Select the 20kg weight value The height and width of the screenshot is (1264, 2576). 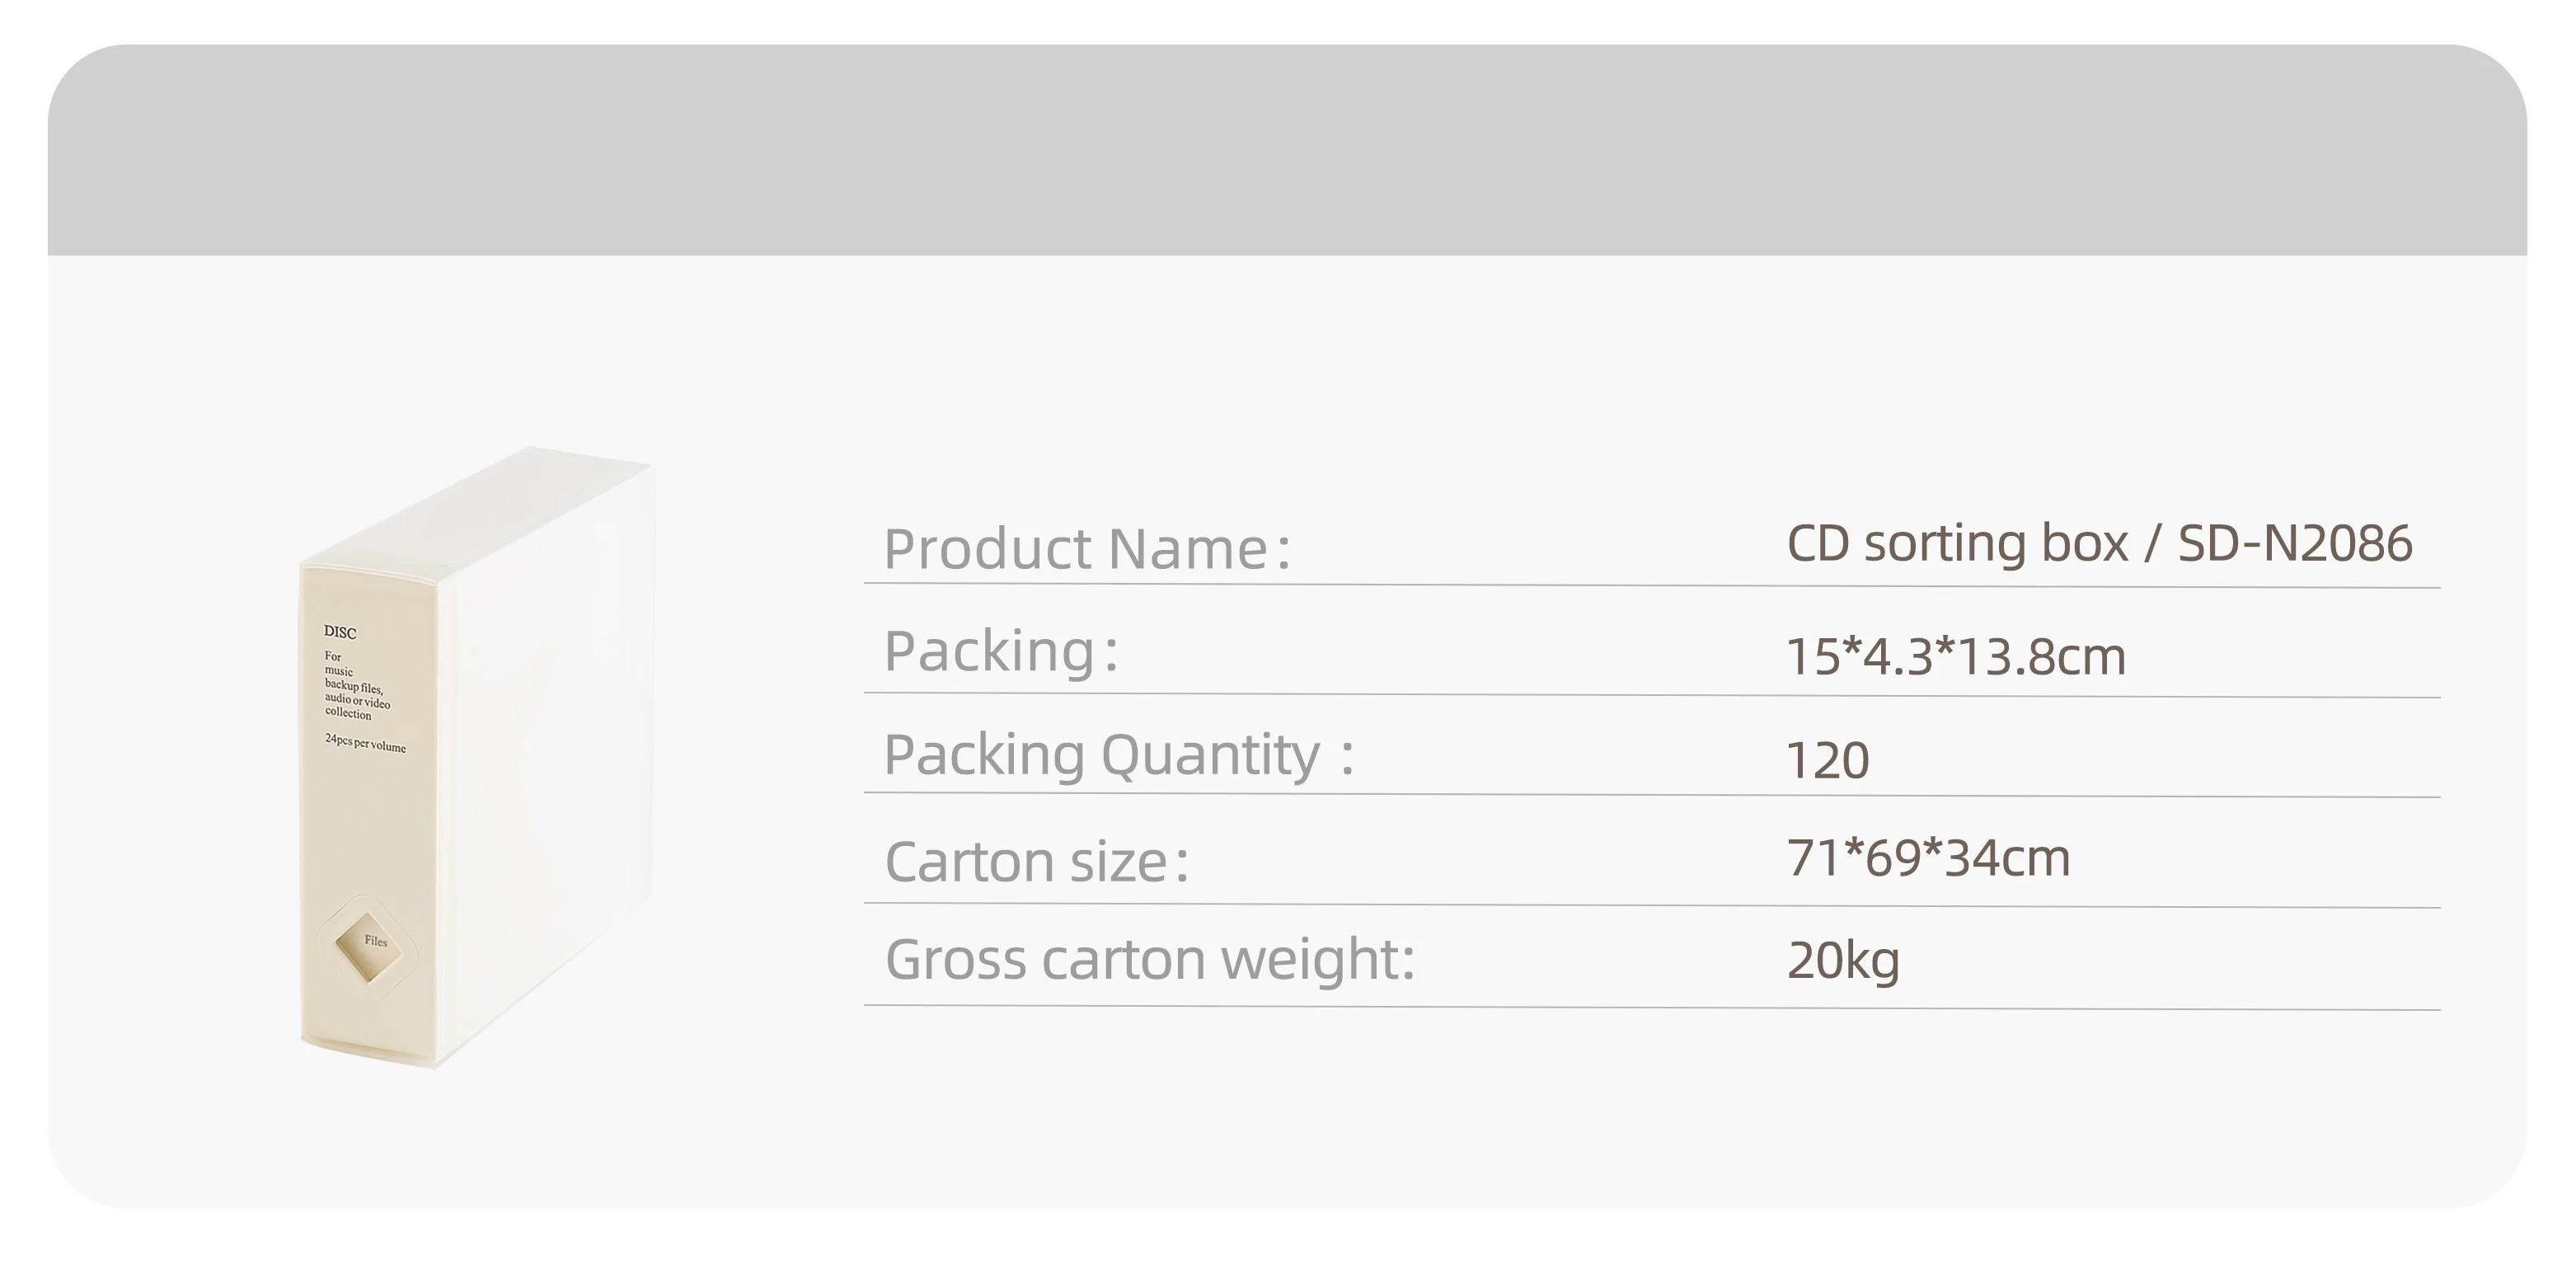point(1843,960)
